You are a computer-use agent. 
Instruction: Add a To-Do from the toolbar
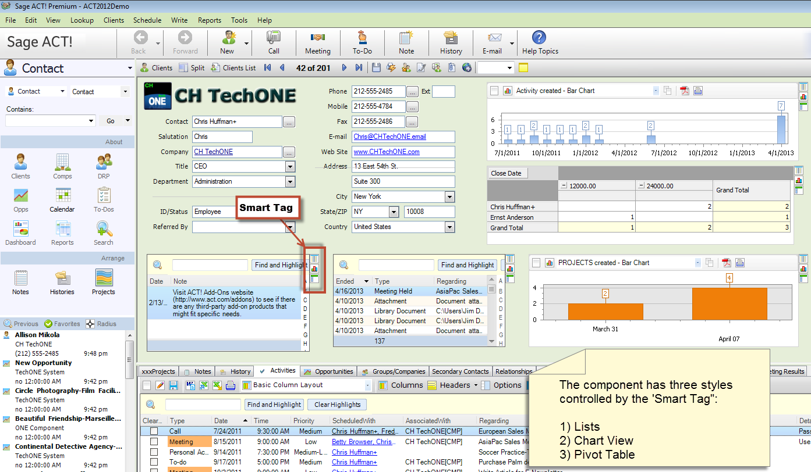point(362,42)
